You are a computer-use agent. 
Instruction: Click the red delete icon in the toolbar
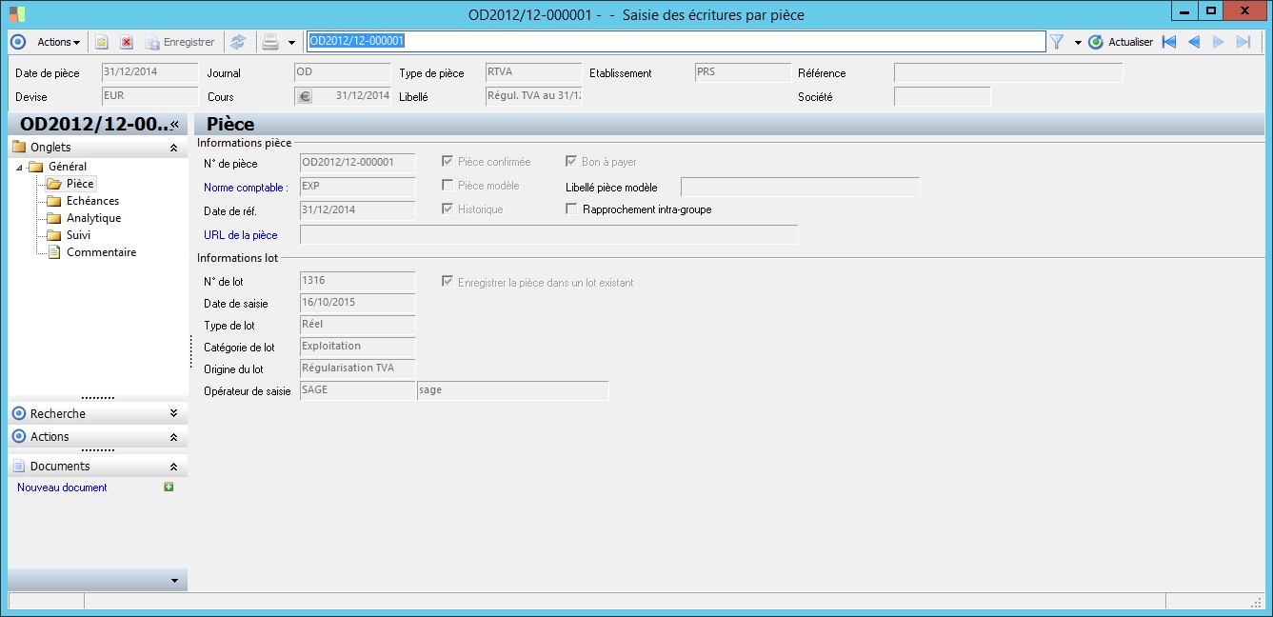pos(127,42)
